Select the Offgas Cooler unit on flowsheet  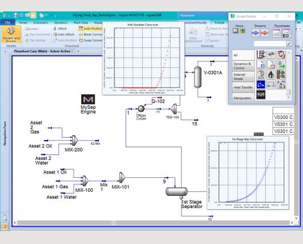141,109
